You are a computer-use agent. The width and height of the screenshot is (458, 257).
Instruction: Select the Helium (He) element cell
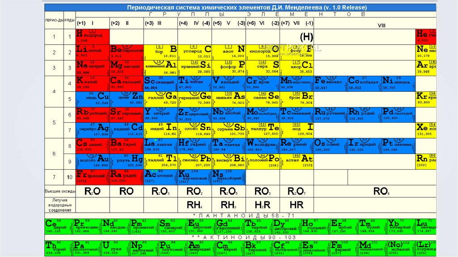426,37
